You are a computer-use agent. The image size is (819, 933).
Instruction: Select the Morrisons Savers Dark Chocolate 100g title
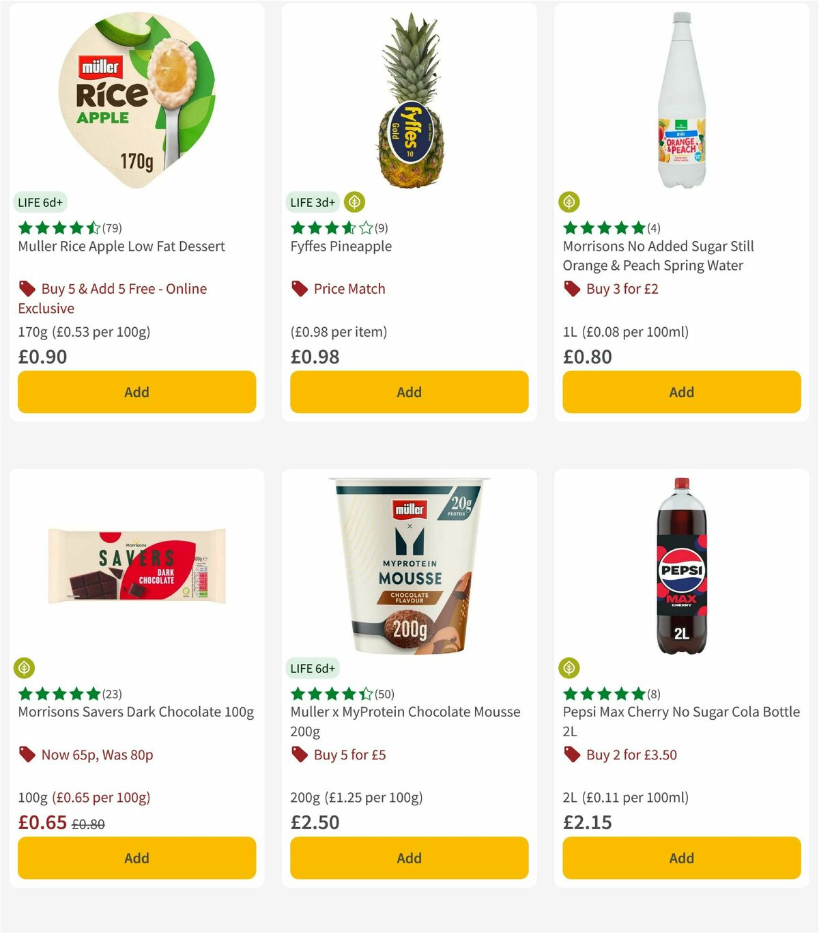click(134, 712)
